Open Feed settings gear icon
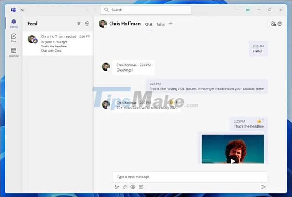 point(87,23)
